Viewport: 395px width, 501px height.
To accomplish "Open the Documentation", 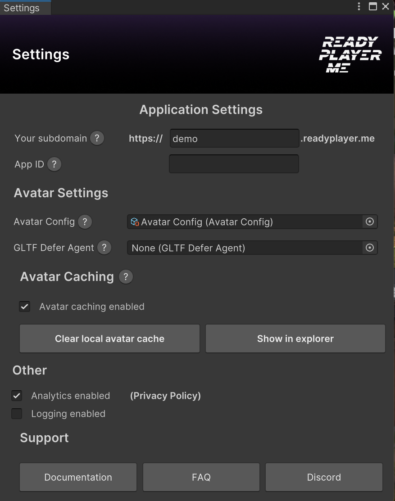I will click(x=77, y=477).
